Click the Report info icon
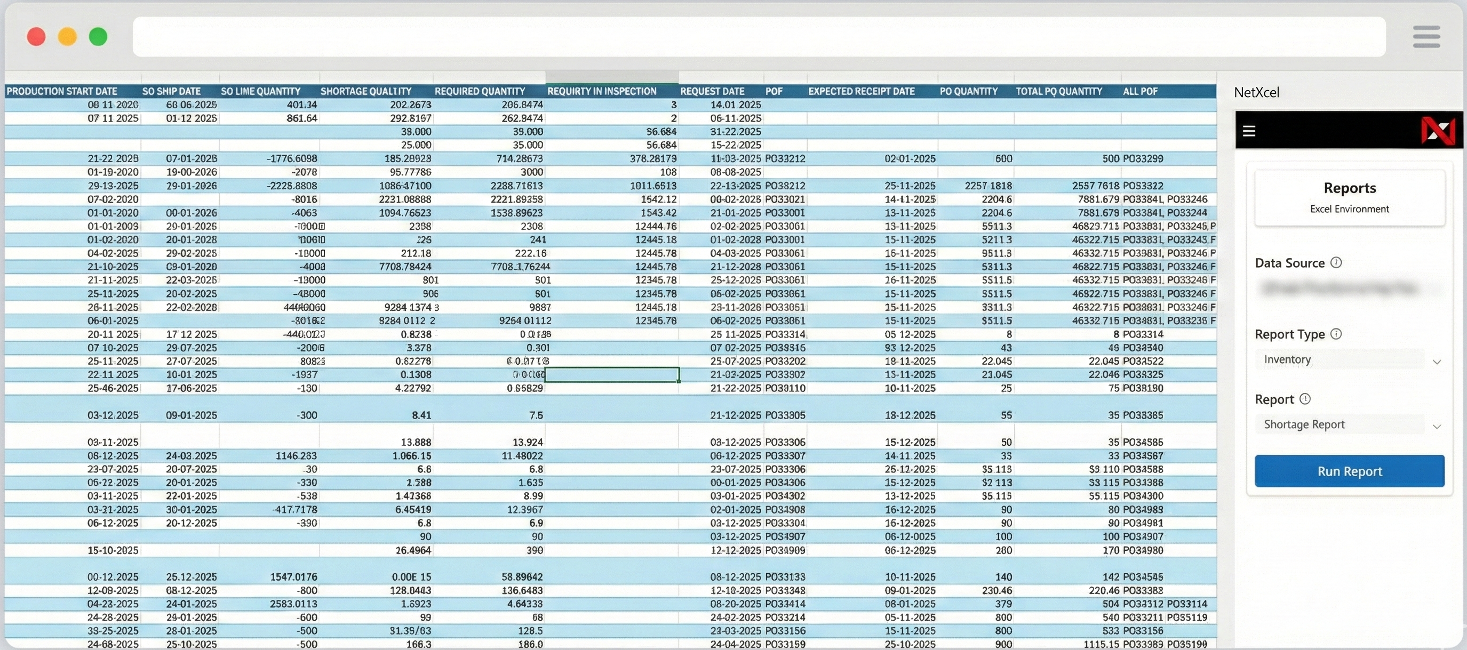Screen dimensions: 1467x650 (1306, 399)
